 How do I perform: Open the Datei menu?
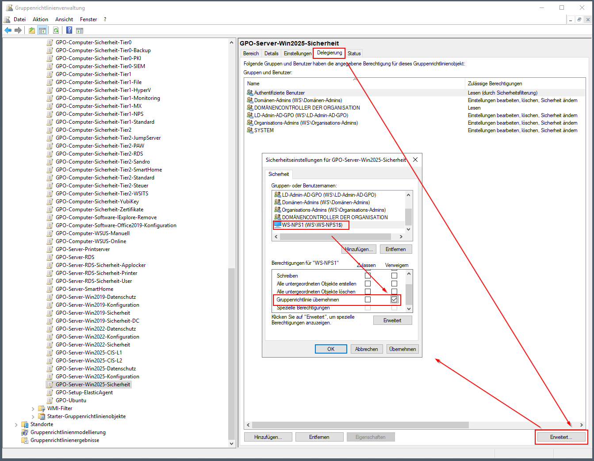[x=19, y=19]
